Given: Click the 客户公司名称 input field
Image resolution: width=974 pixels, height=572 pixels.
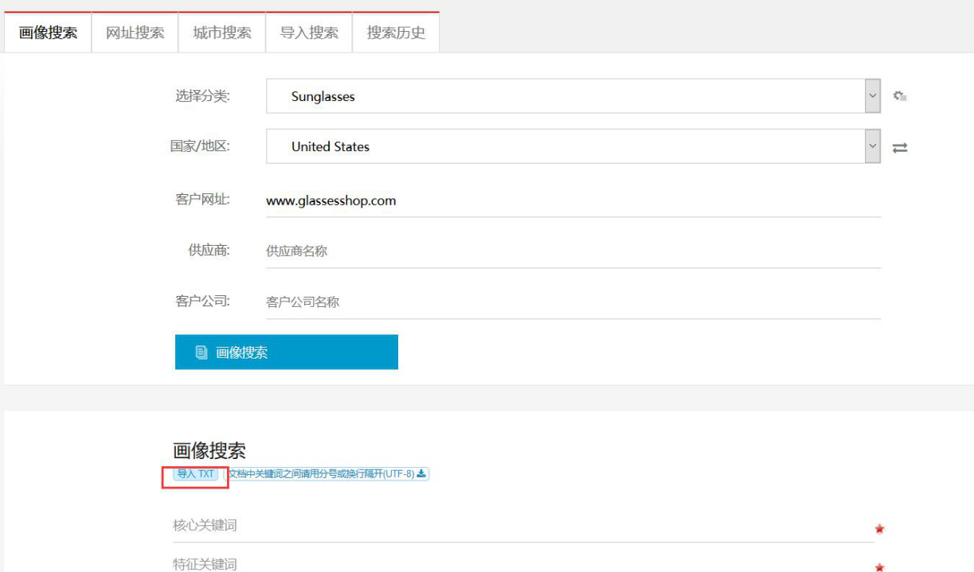Looking at the screenshot, I should 572,302.
